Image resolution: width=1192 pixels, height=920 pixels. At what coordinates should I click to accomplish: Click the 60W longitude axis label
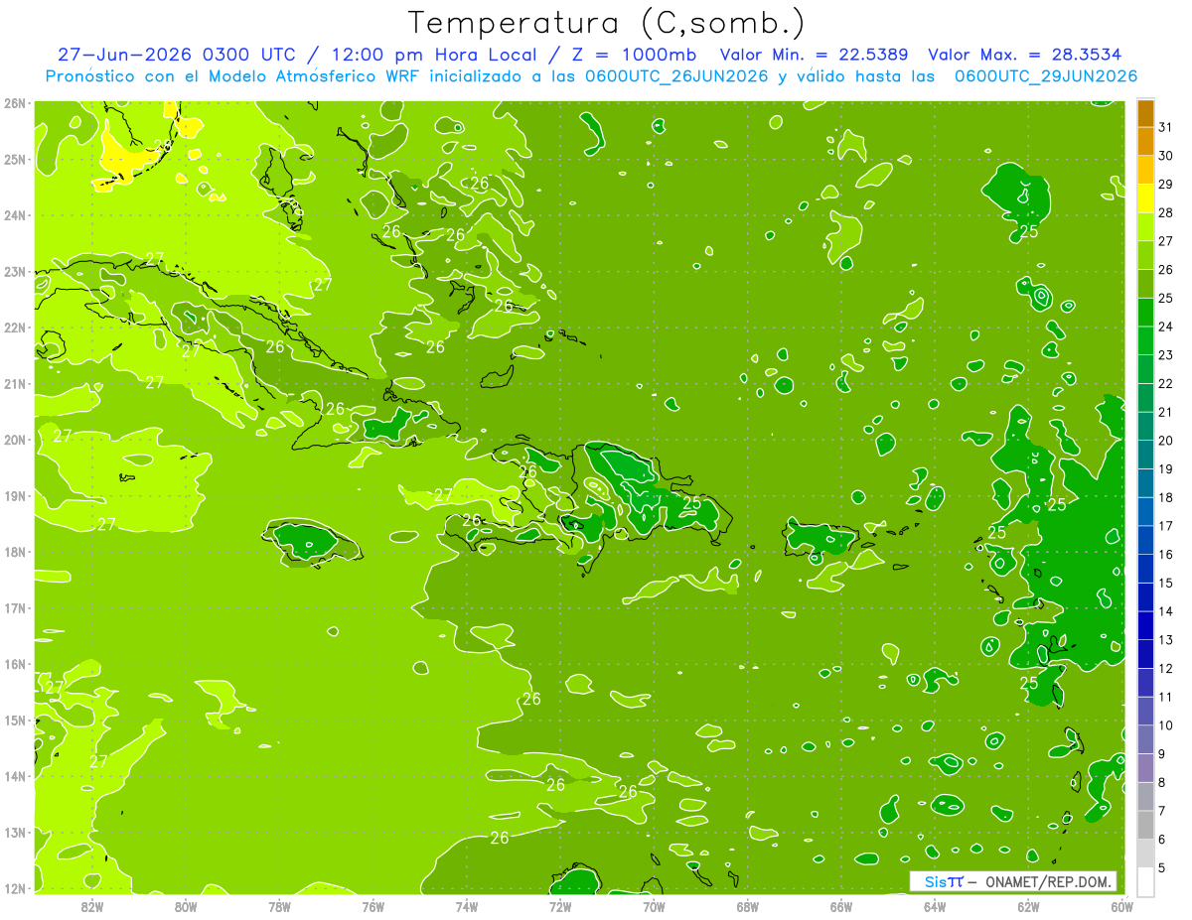click(x=1121, y=906)
